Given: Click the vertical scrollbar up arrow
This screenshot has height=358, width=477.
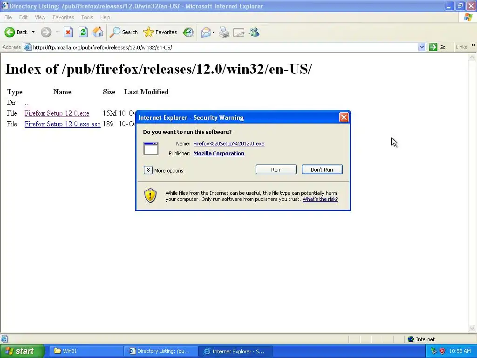Looking at the screenshot, I should [472, 57].
